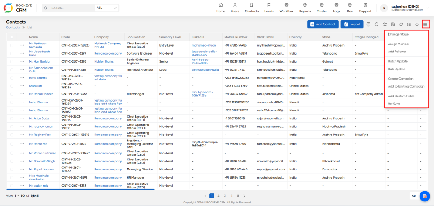Viewport: 434px width, 206px height.
Task: Tick the checkbox for Mr. Jagadeesh Balla
Action: coord(11,53)
